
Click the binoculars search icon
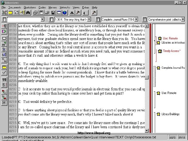pyautogui.click(x=28, y=13)
